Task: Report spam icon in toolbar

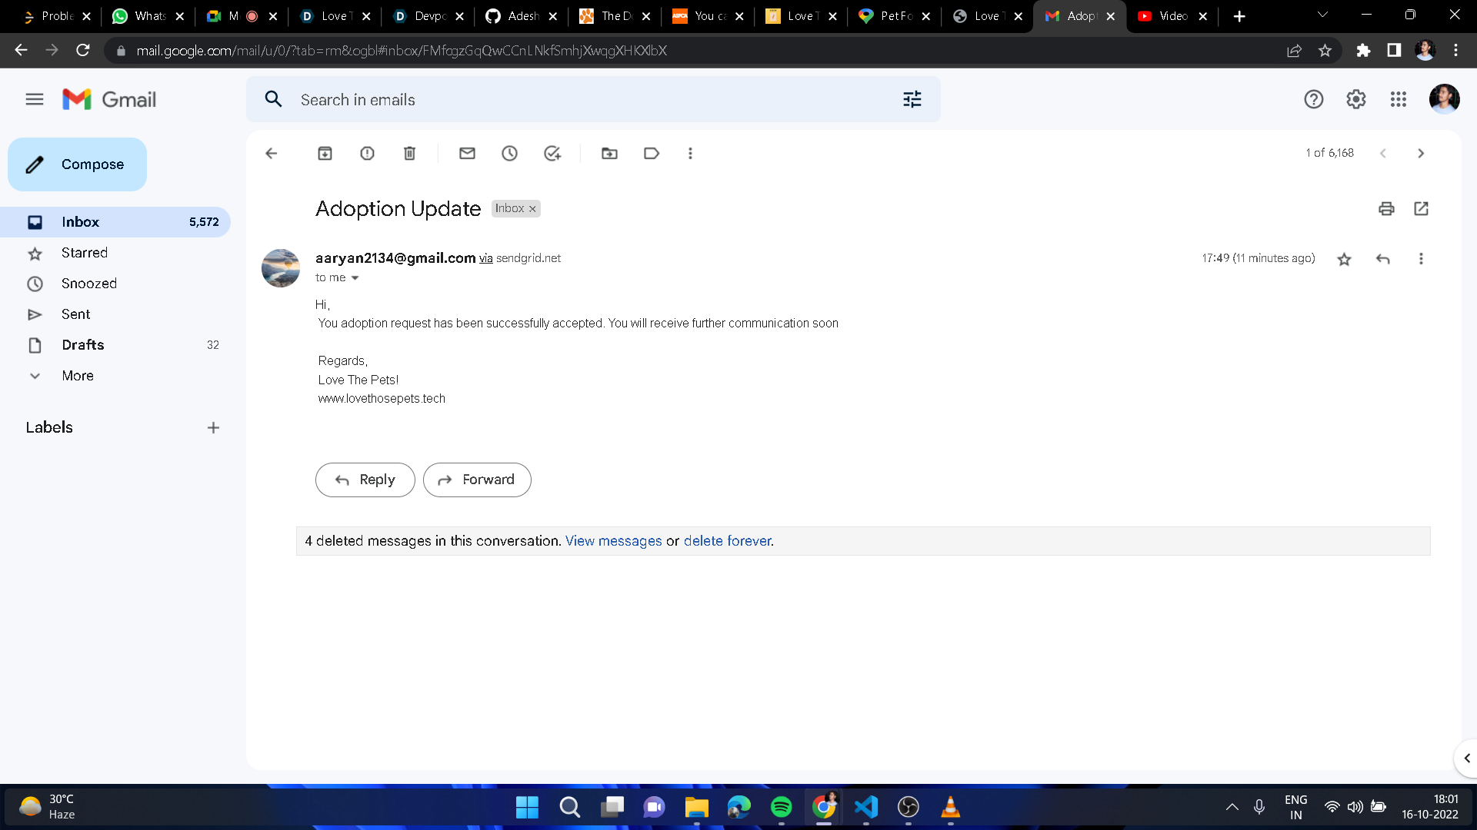Action: [x=367, y=154]
